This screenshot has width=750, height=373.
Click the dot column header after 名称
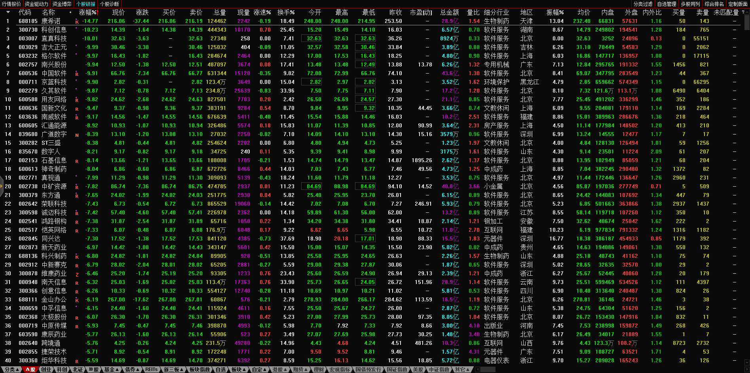click(x=70, y=12)
